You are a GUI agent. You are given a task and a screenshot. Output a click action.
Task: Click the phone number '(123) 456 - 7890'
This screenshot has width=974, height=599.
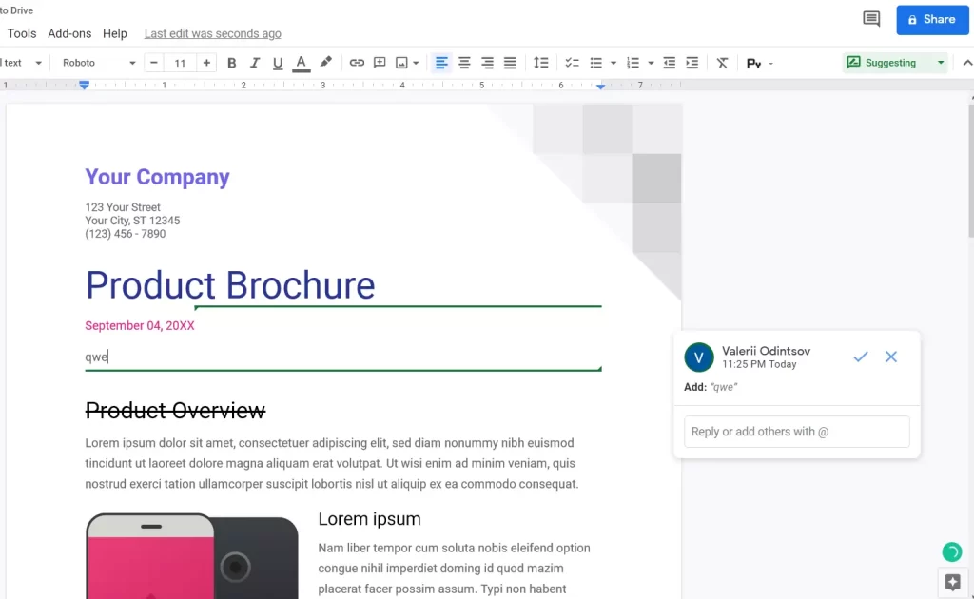[126, 234]
